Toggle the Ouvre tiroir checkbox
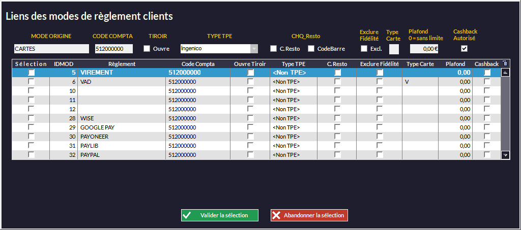 147,49
